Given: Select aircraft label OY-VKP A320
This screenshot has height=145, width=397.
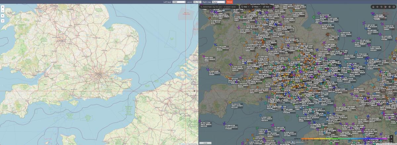Looking at the screenshot, I should (x=280, y=129).
